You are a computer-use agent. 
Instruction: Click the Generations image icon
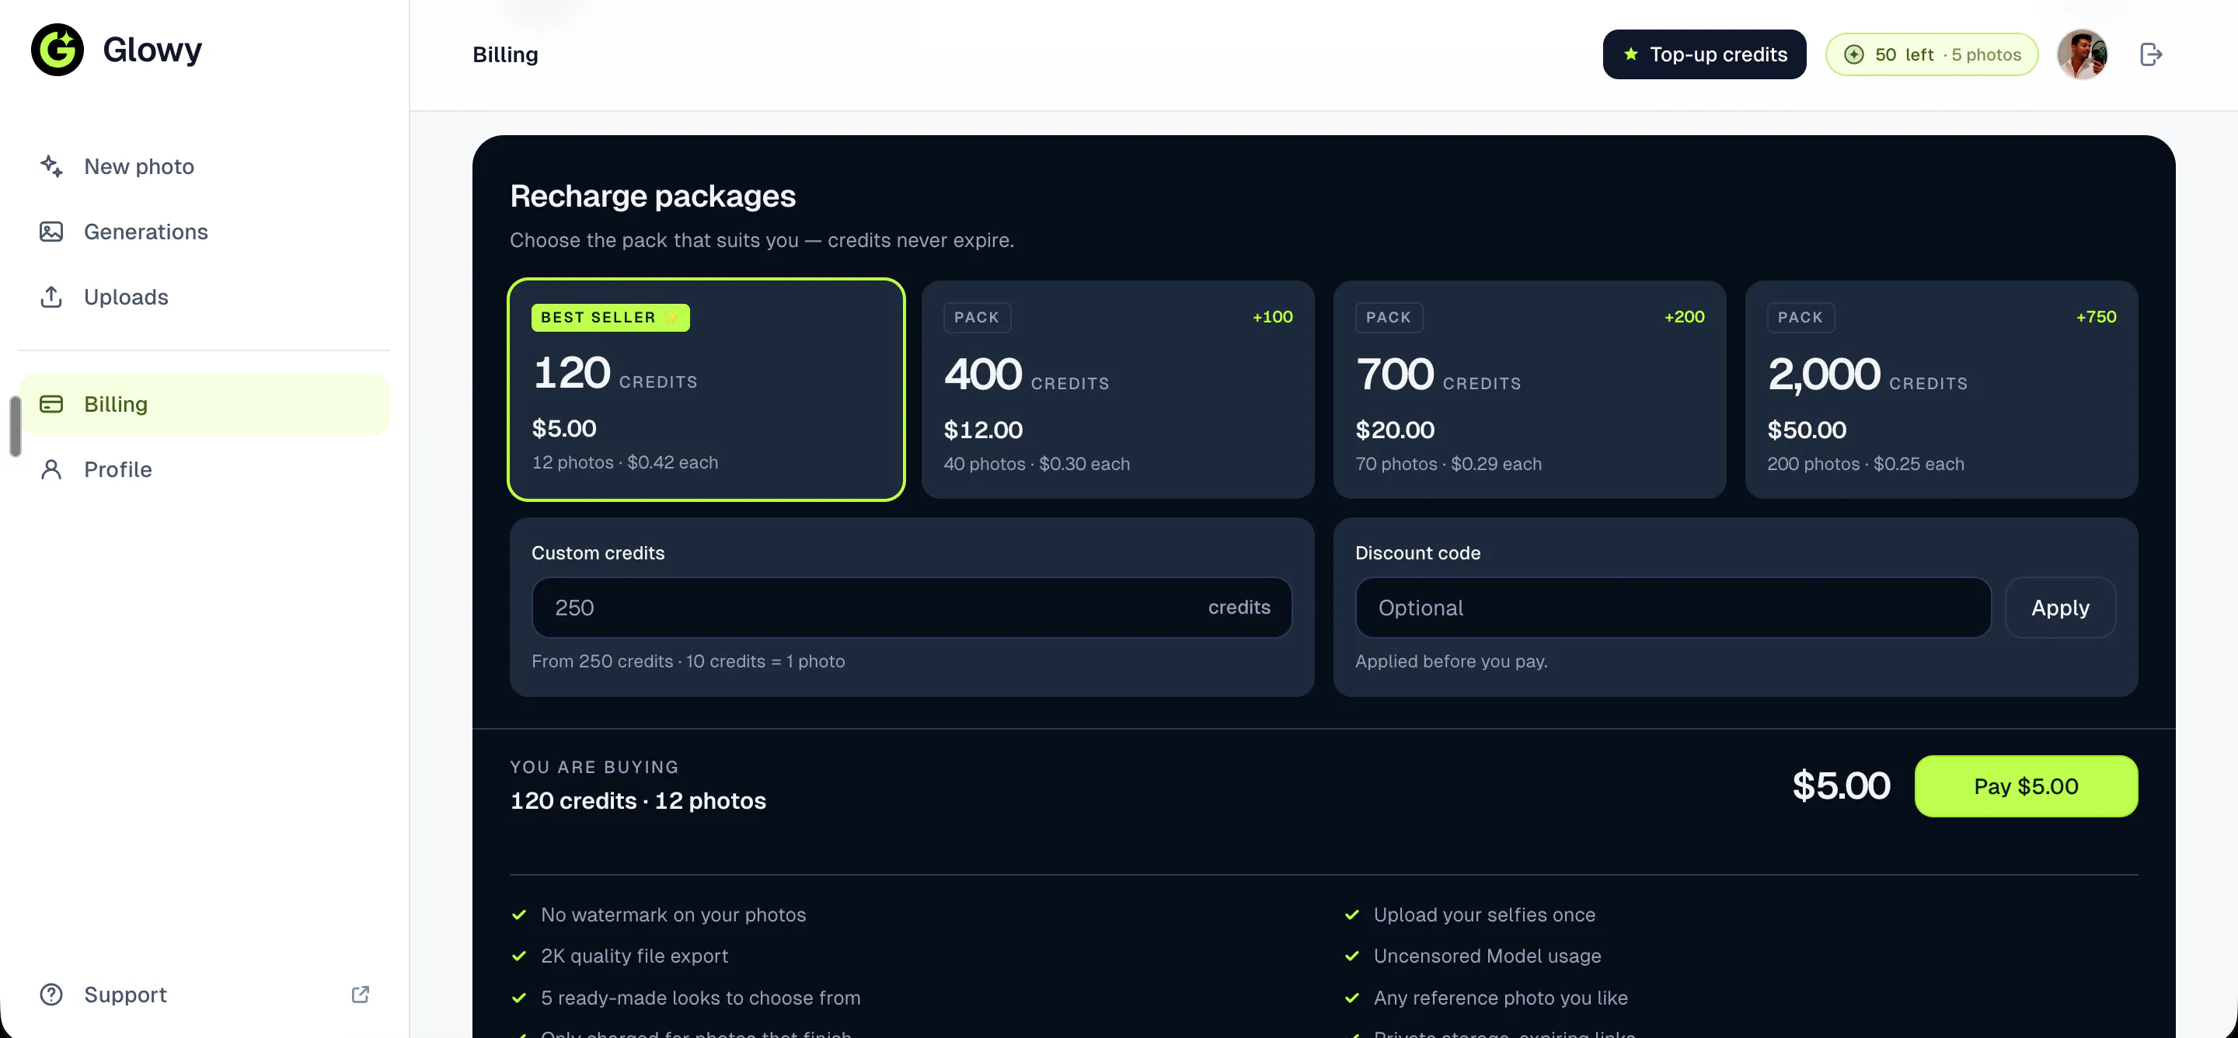click(x=51, y=231)
